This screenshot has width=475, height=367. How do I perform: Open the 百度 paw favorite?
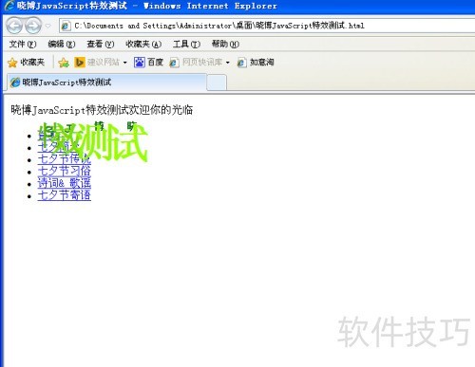point(148,63)
